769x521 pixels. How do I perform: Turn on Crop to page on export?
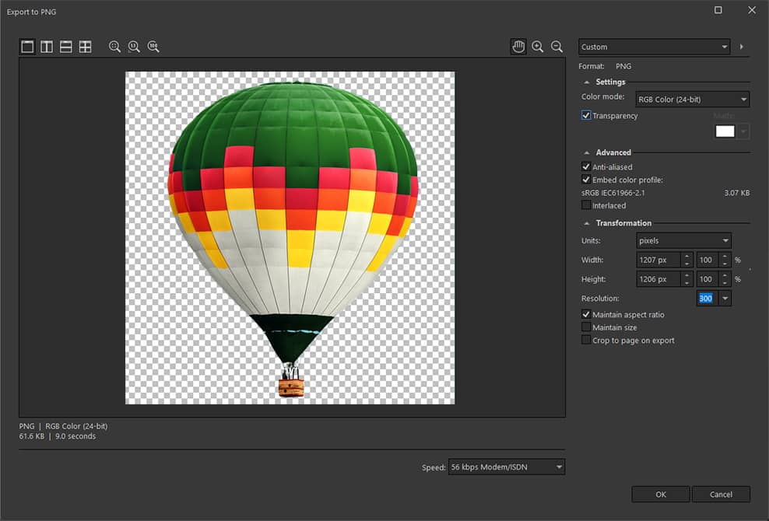point(586,341)
